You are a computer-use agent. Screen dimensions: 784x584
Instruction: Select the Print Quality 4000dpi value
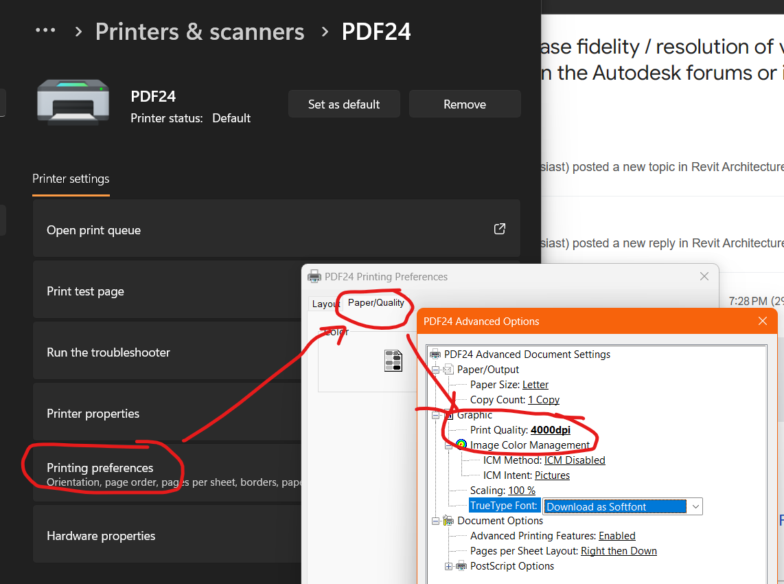pos(549,429)
